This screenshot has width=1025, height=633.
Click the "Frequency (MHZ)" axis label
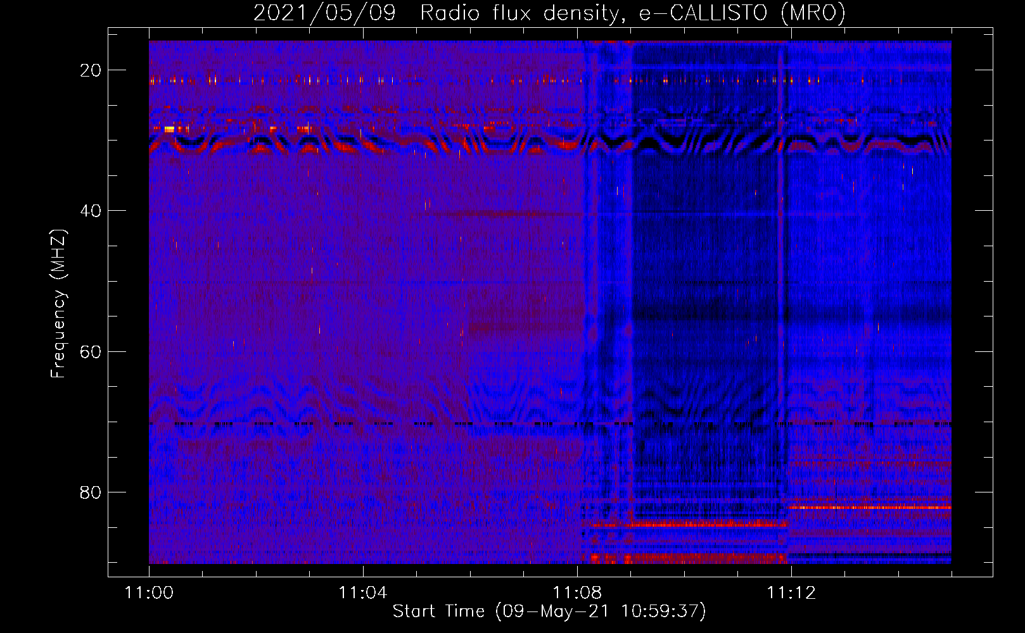coord(58,303)
